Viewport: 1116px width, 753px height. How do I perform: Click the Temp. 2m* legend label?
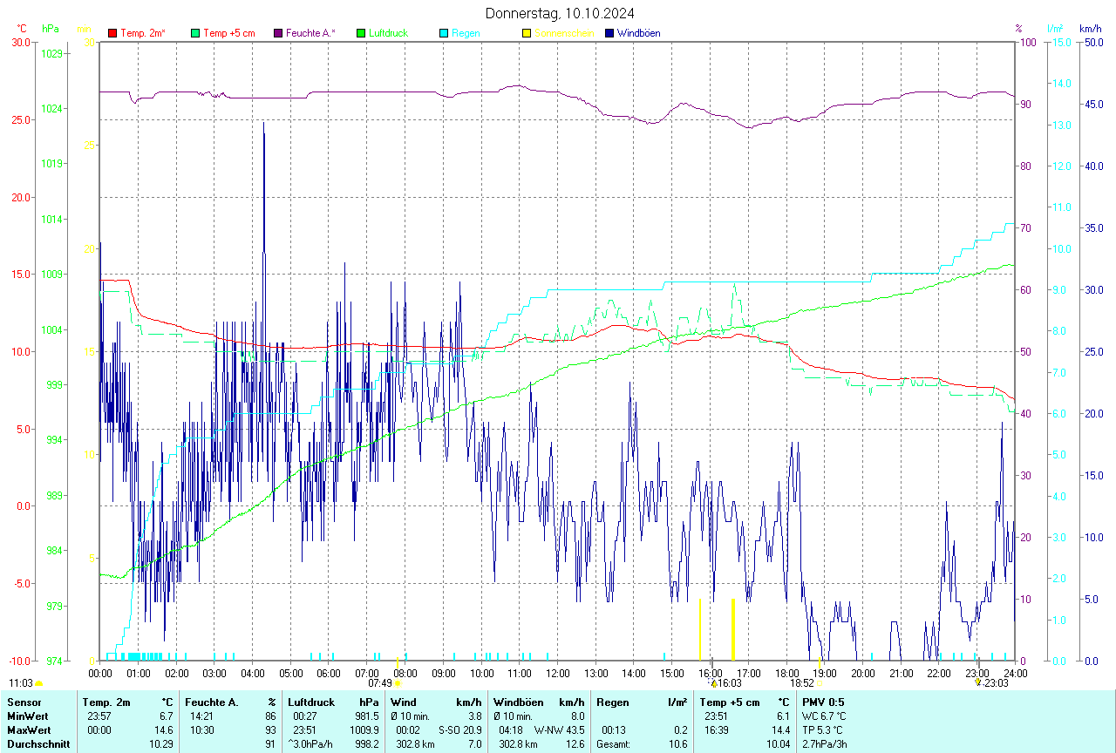point(143,33)
